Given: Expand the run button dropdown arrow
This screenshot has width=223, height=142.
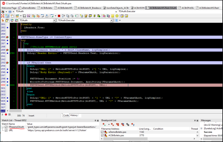Looking at the screenshot, I should [55, 16].
